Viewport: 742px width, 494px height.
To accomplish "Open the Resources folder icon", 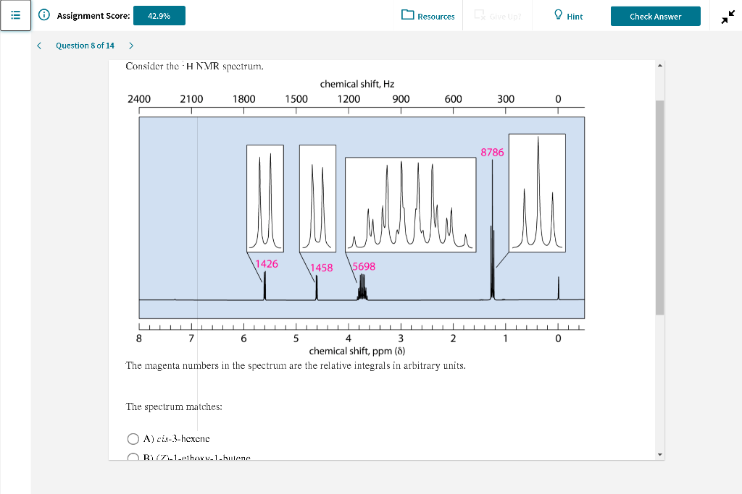I will [x=408, y=15].
